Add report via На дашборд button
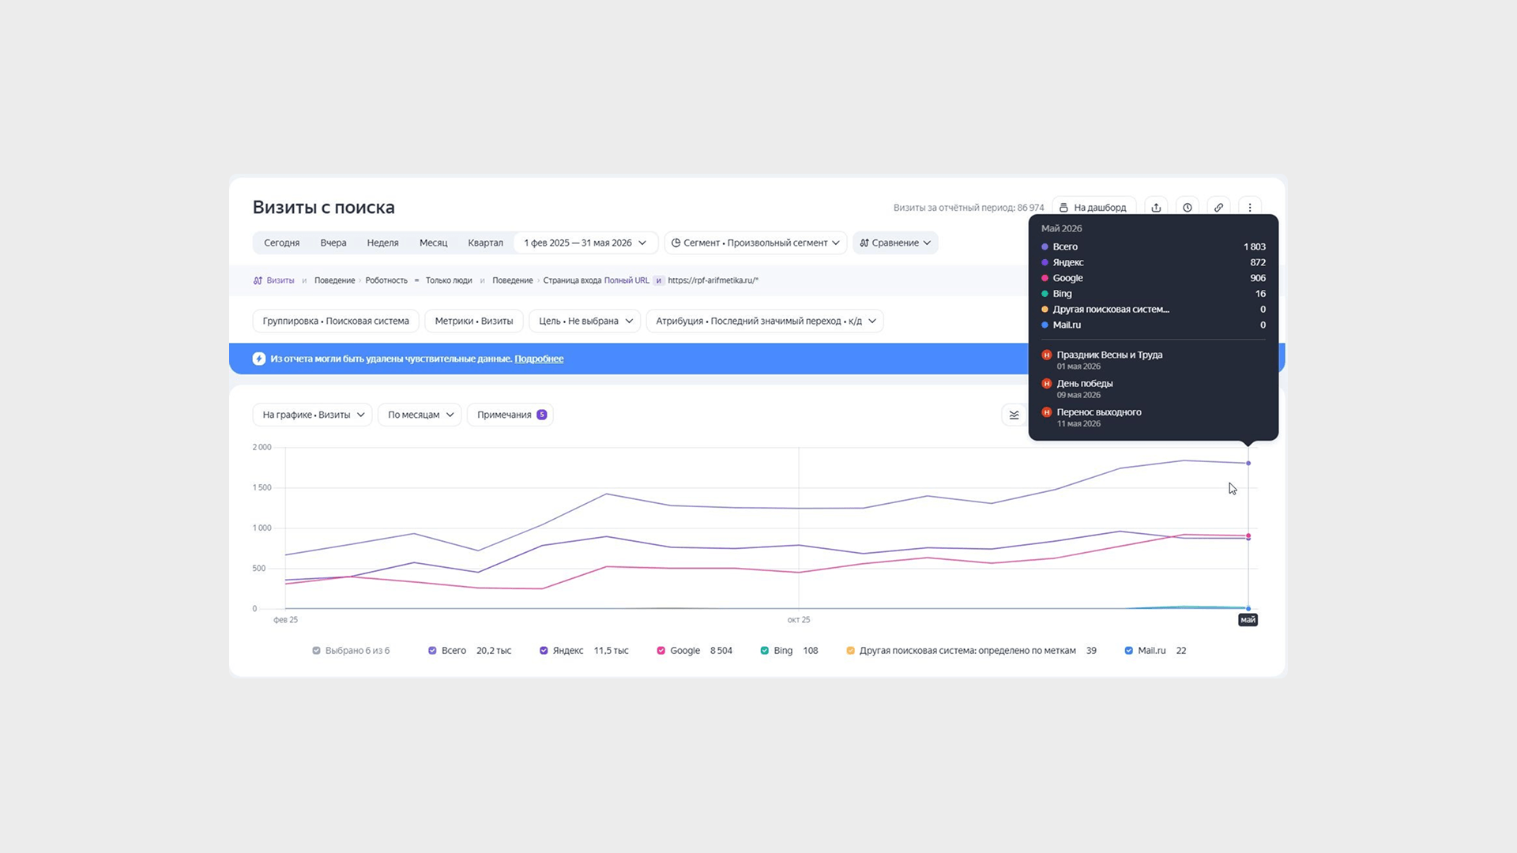Viewport: 1517px width, 853px height. (1094, 208)
